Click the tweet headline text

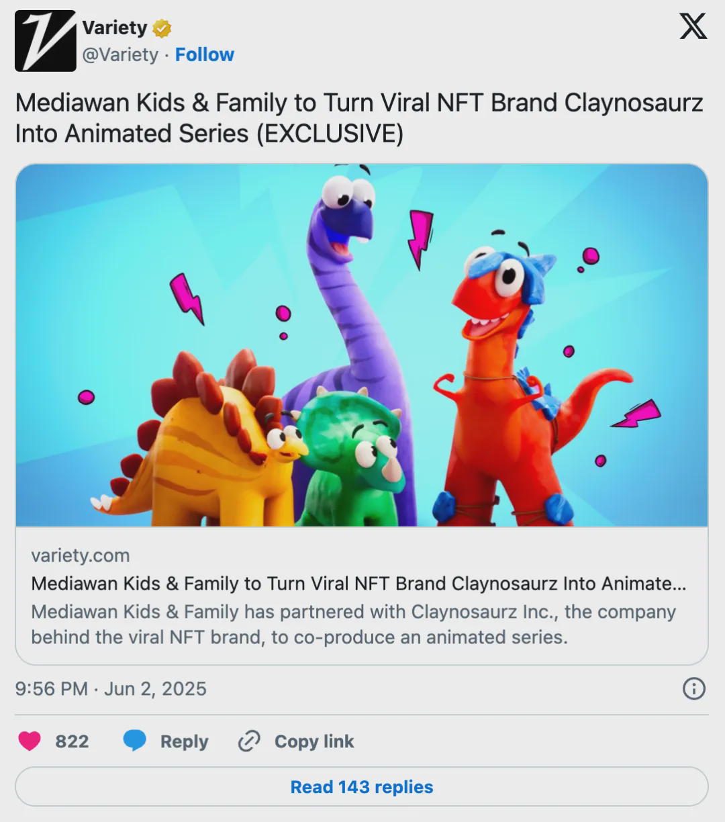[x=359, y=118]
